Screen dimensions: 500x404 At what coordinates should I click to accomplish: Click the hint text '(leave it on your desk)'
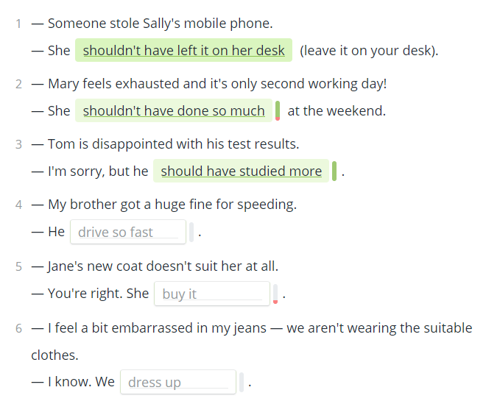(369, 50)
